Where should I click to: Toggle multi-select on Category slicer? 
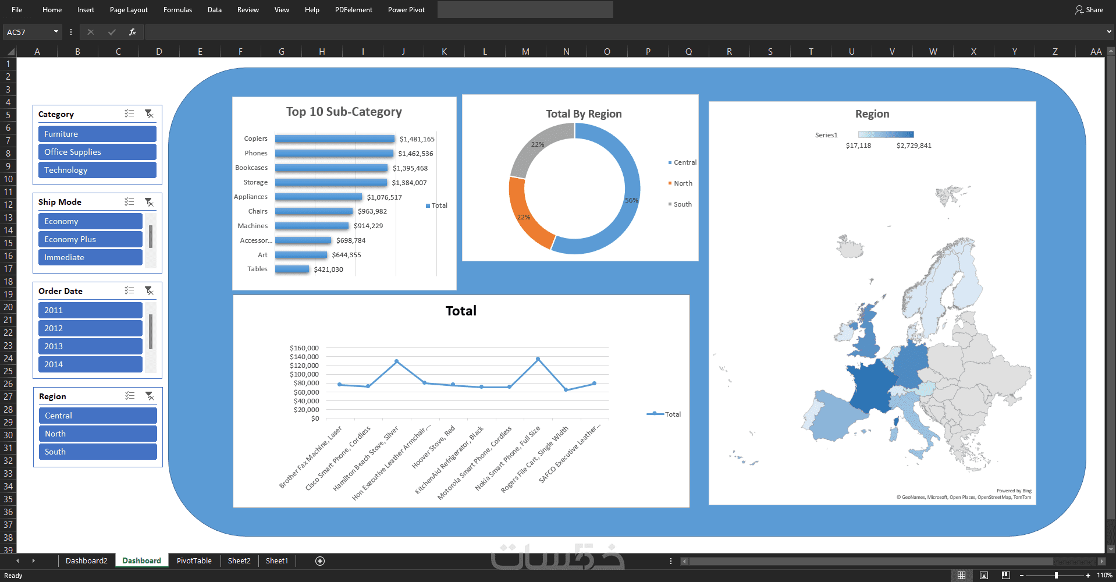[129, 114]
